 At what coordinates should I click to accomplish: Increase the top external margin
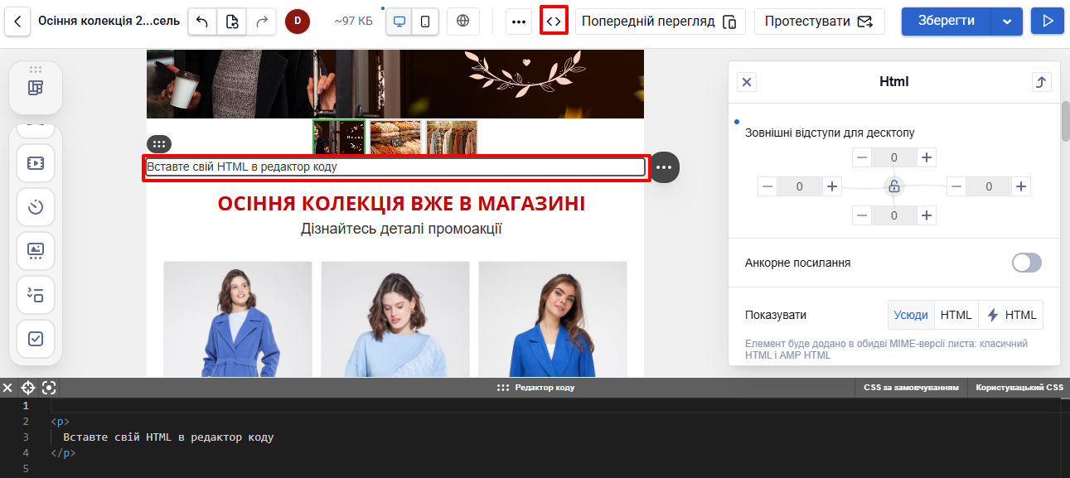(x=927, y=157)
